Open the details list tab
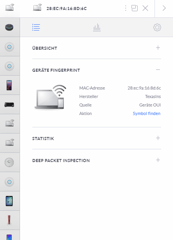Viewport: 173px width, 240px height. click(36, 27)
